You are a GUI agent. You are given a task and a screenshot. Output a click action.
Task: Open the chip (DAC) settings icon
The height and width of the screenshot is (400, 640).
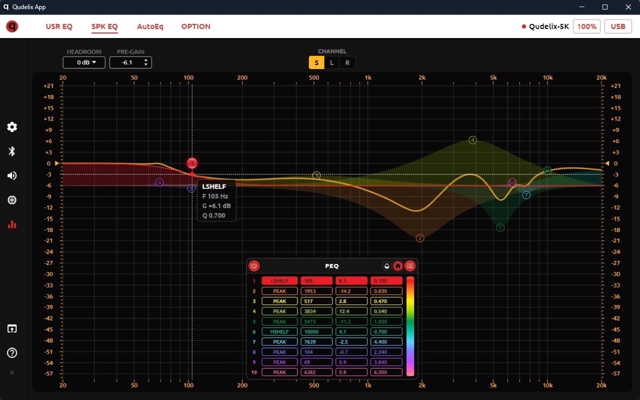[12, 200]
